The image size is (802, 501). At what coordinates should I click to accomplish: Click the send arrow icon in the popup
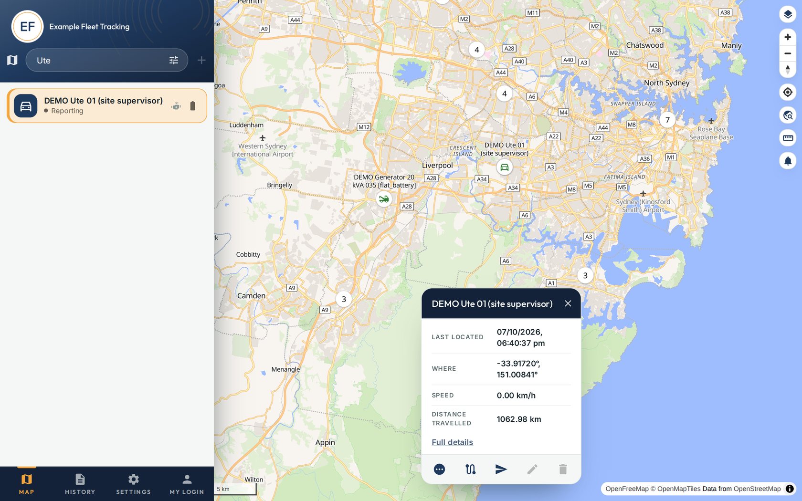pos(501,470)
